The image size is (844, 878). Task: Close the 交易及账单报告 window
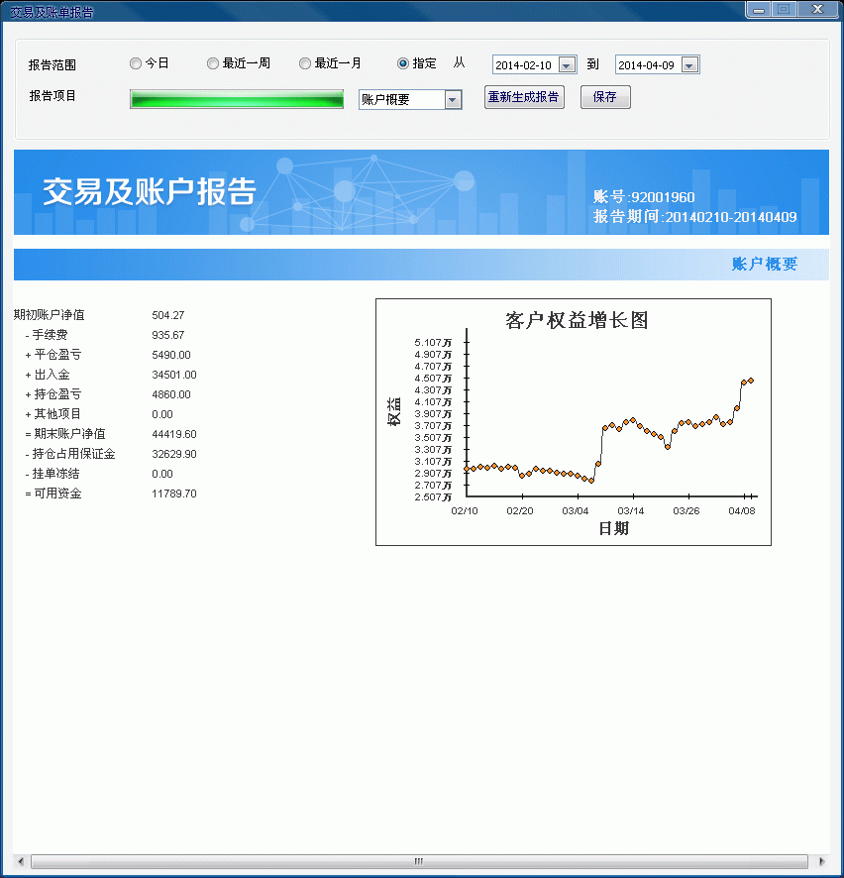(817, 10)
